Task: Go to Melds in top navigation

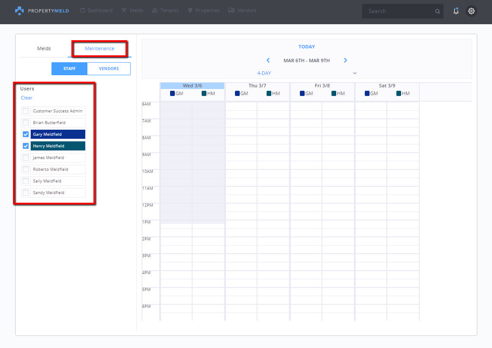Action: click(132, 10)
